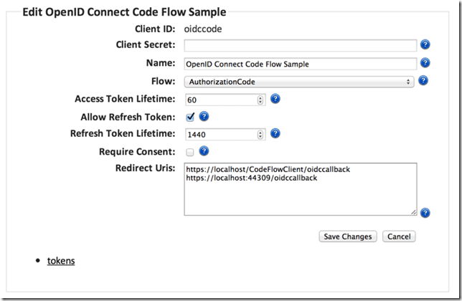Click into the Client Secret input field
Screen dimensions: 462x301
tap(300, 46)
